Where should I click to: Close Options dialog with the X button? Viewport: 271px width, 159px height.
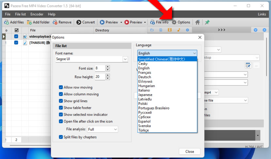click(x=200, y=37)
